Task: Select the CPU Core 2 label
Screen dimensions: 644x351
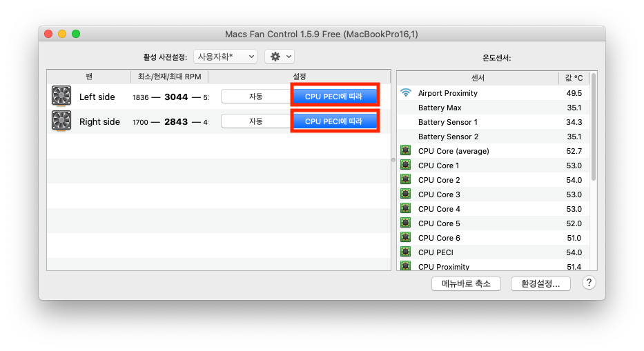Action: 439,180
